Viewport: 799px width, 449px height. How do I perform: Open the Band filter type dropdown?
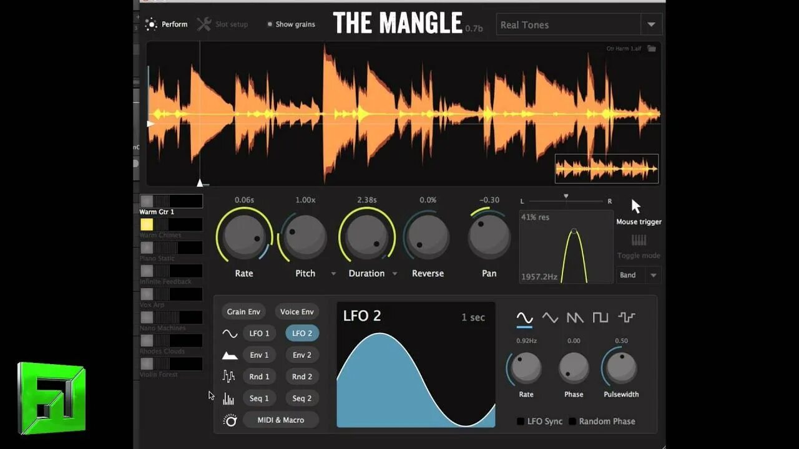click(x=639, y=275)
